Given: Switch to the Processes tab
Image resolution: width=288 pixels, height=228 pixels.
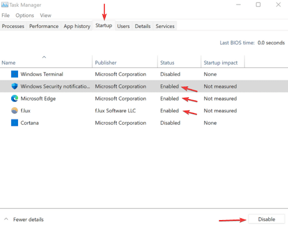Looking at the screenshot, I should point(13,26).
